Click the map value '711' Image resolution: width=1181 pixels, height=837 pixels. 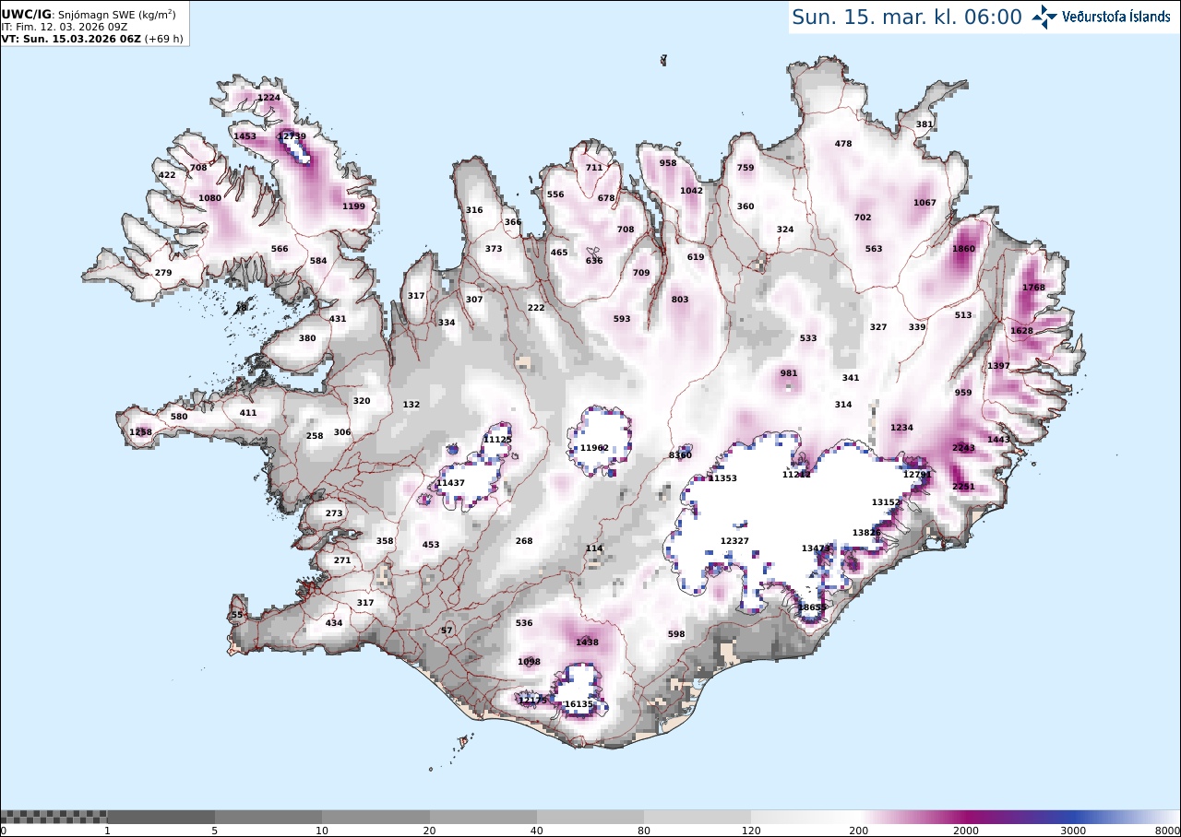594,168
